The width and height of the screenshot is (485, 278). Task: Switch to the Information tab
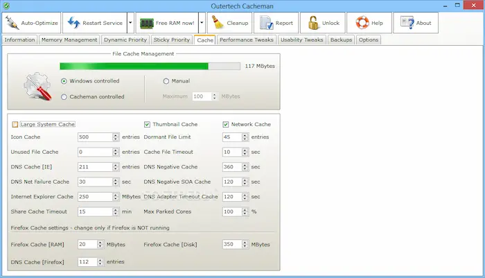[x=19, y=40]
